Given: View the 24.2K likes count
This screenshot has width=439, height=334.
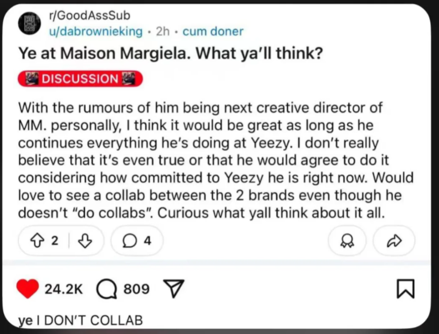Looking at the screenshot, I should (64, 289).
